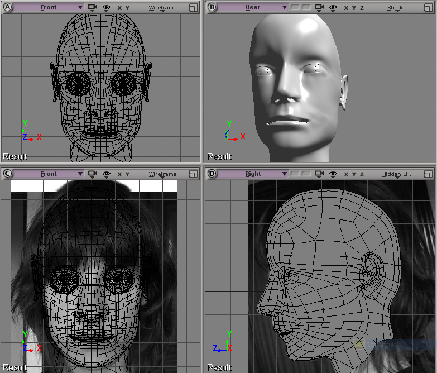Toggle the X axis button in viewport A
The image size is (437, 373).
point(119,8)
